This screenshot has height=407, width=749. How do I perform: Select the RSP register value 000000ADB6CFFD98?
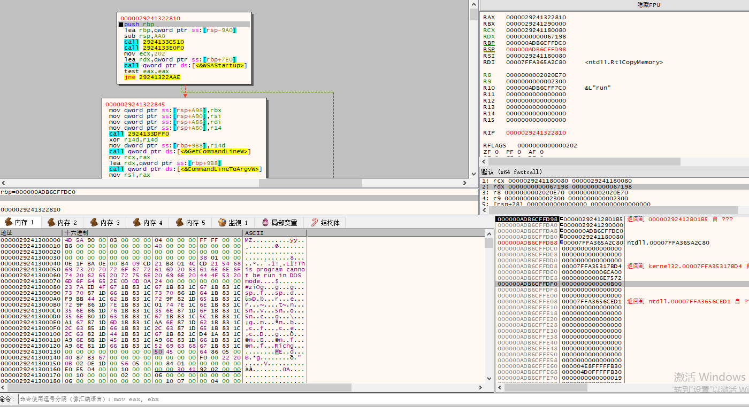point(536,50)
